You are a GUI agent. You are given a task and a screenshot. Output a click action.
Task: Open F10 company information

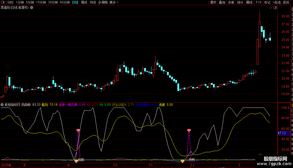tap(259, 2)
